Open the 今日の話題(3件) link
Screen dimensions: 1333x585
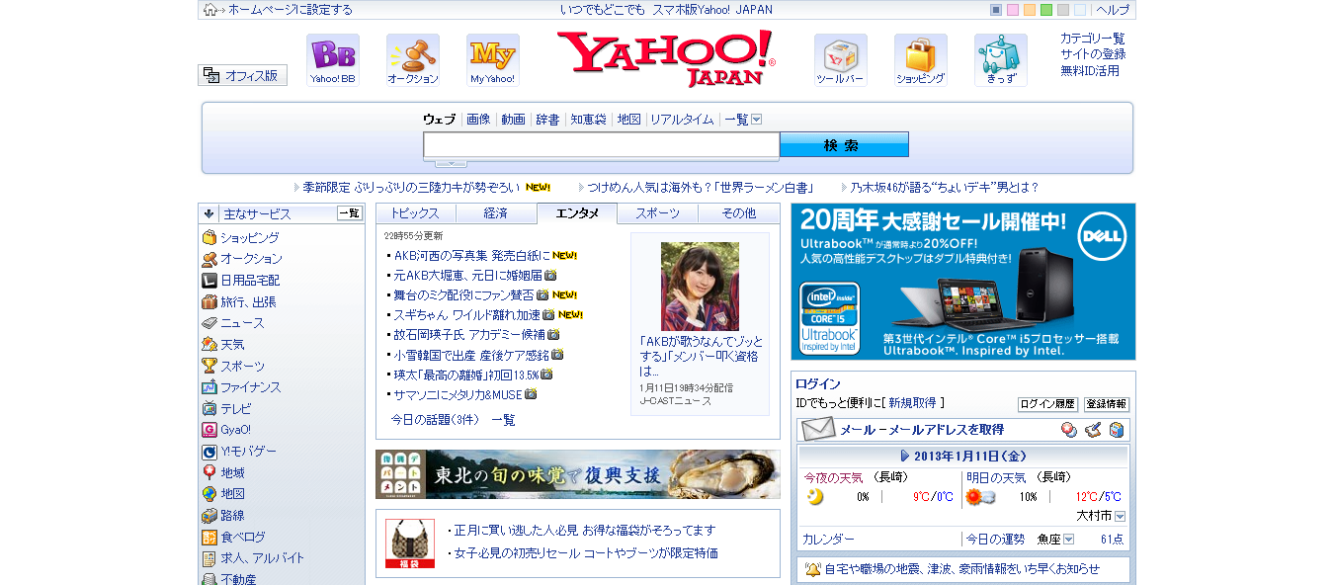[x=434, y=420]
